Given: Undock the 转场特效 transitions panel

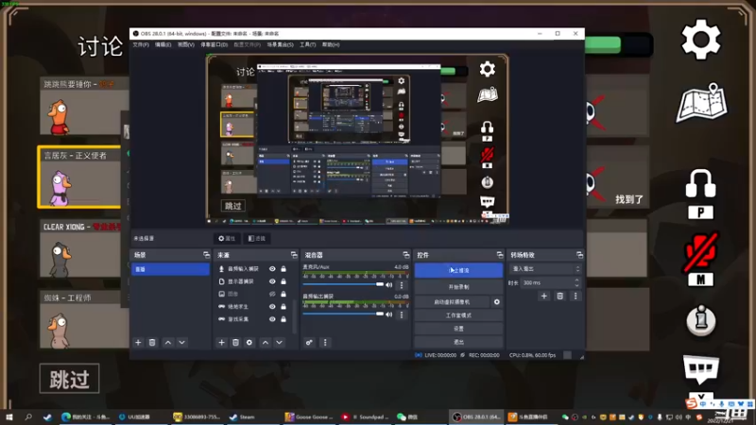Looking at the screenshot, I should 579,255.
